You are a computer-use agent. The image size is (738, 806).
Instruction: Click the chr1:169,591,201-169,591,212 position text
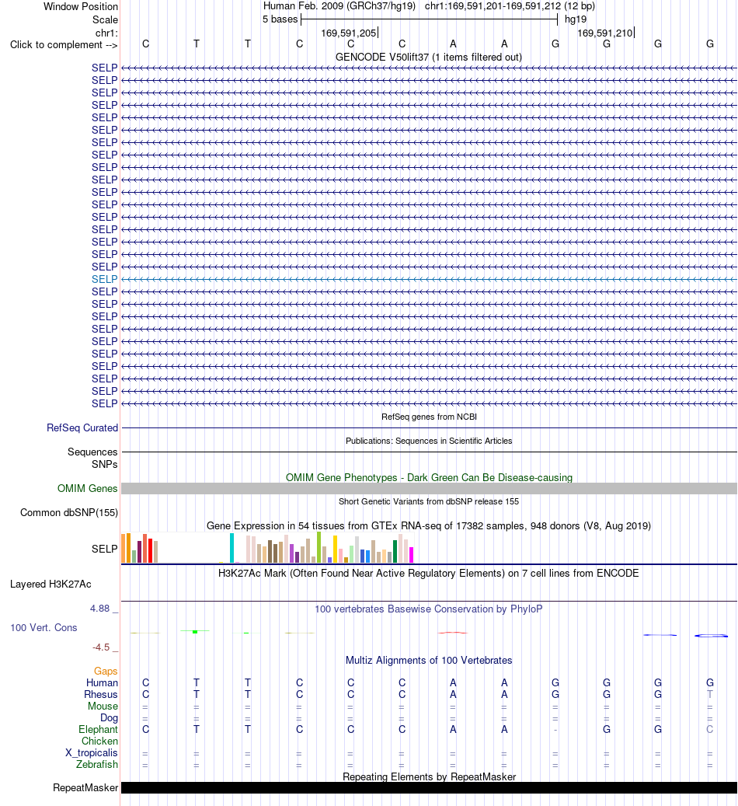pos(510,6)
